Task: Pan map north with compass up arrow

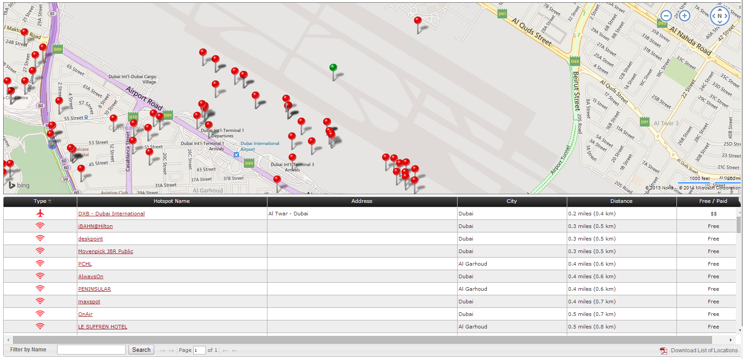Action: (x=720, y=9)
